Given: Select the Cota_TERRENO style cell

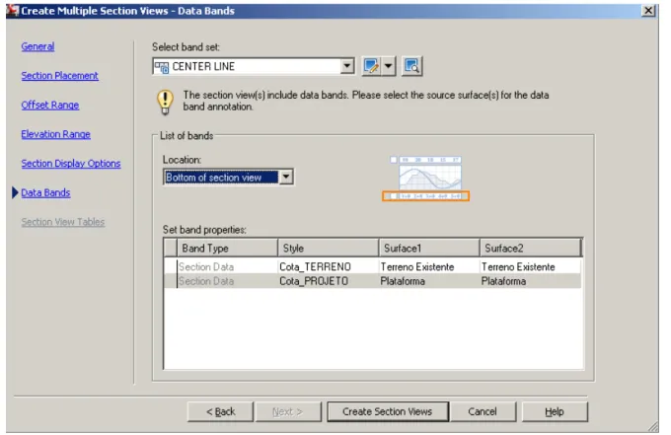Looking at the screenshot, I should [x=328, y=267].
